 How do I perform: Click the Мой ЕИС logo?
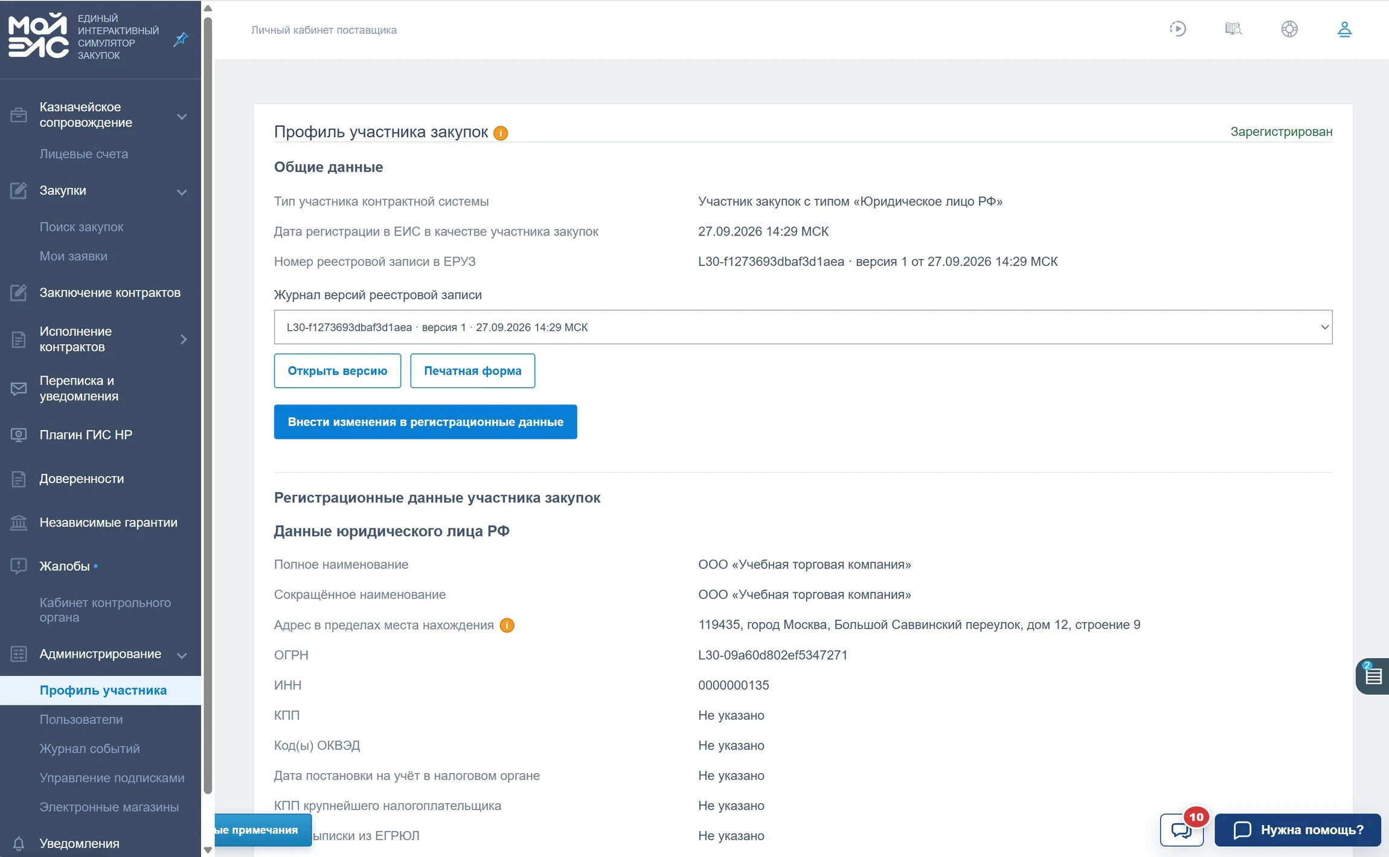[x=39, y=36]
